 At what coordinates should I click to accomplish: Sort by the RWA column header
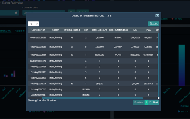point(148,30)
